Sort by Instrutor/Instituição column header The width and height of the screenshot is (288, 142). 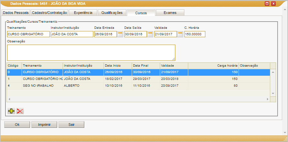(x=83, y=66)
